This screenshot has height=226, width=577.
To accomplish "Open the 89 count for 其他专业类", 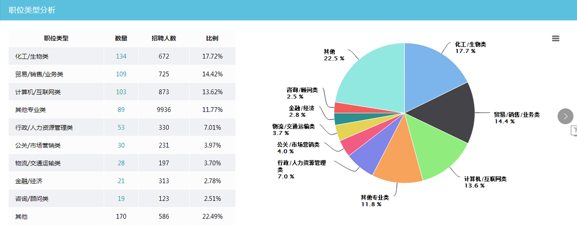I will pyautogui.click(x=121, y=110).
